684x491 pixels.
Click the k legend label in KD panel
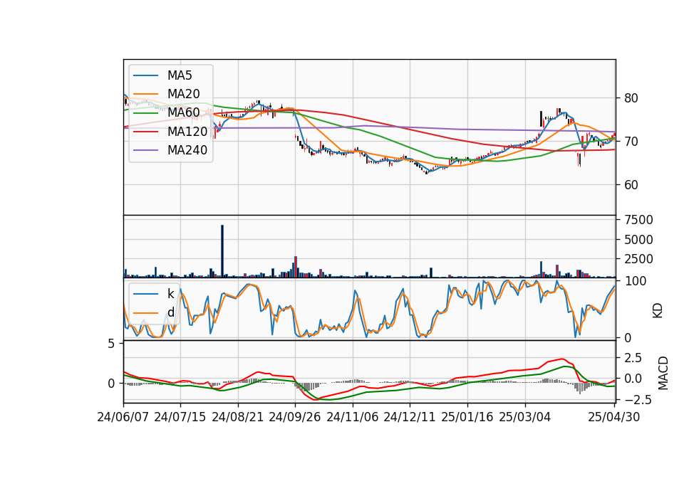tap(170, 294)
